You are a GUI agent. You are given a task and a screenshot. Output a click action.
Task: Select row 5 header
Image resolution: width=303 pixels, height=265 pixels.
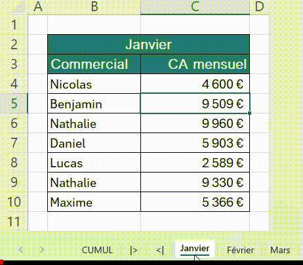click(x=14, y=103)
